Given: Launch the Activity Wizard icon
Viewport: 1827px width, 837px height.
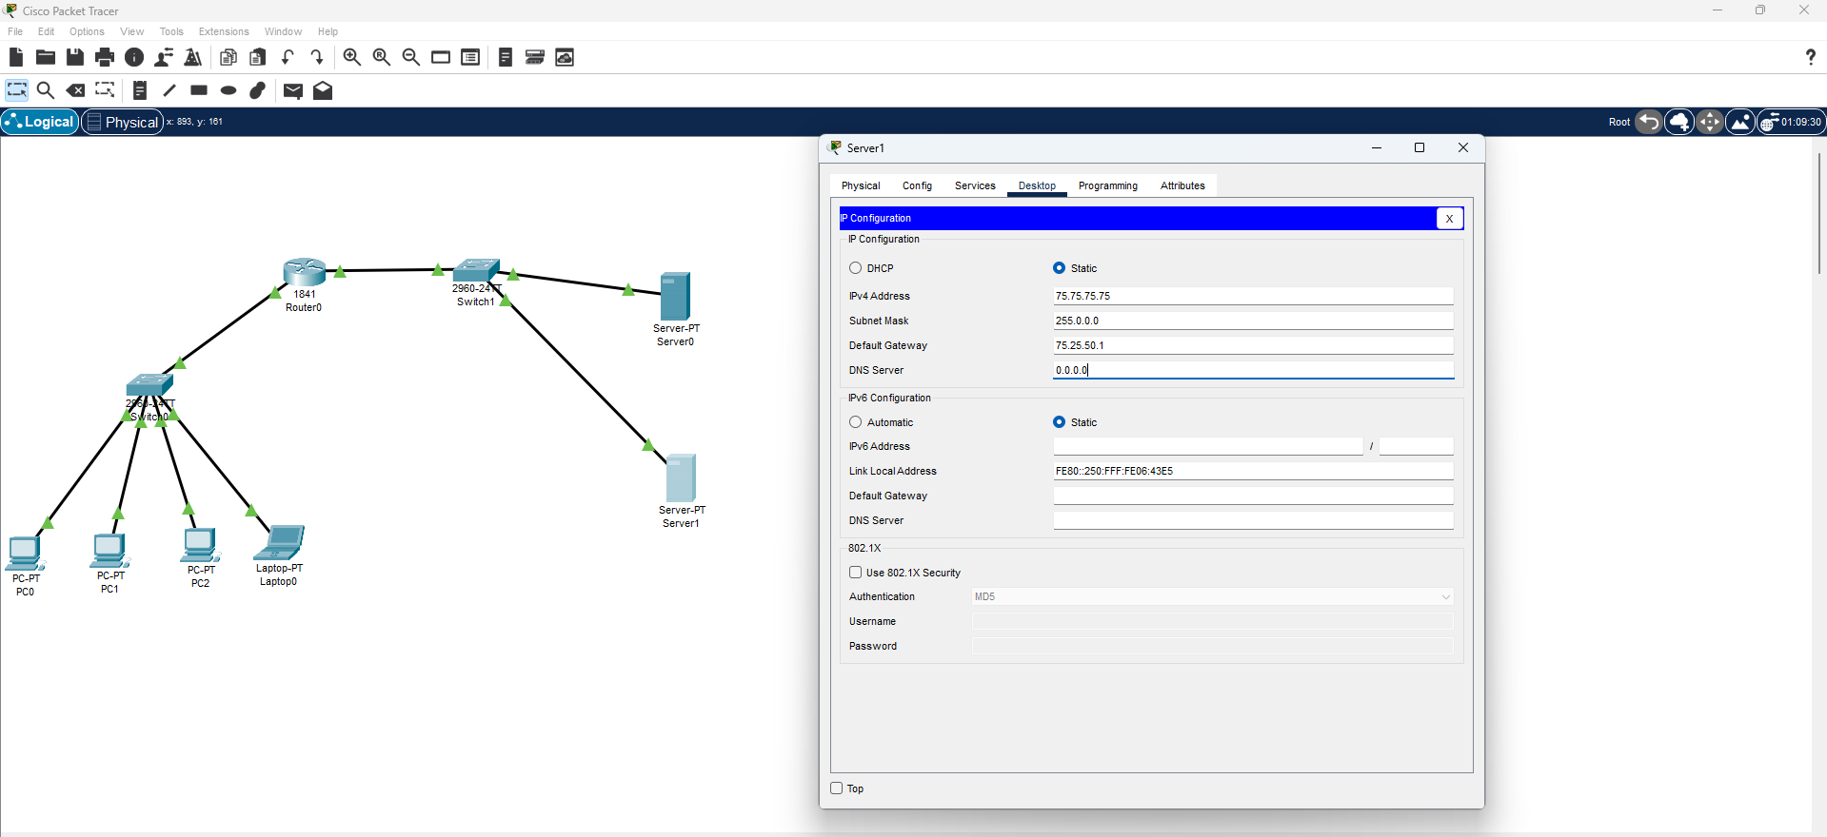Looking at the screenshot, I should (x=193, y=57).
